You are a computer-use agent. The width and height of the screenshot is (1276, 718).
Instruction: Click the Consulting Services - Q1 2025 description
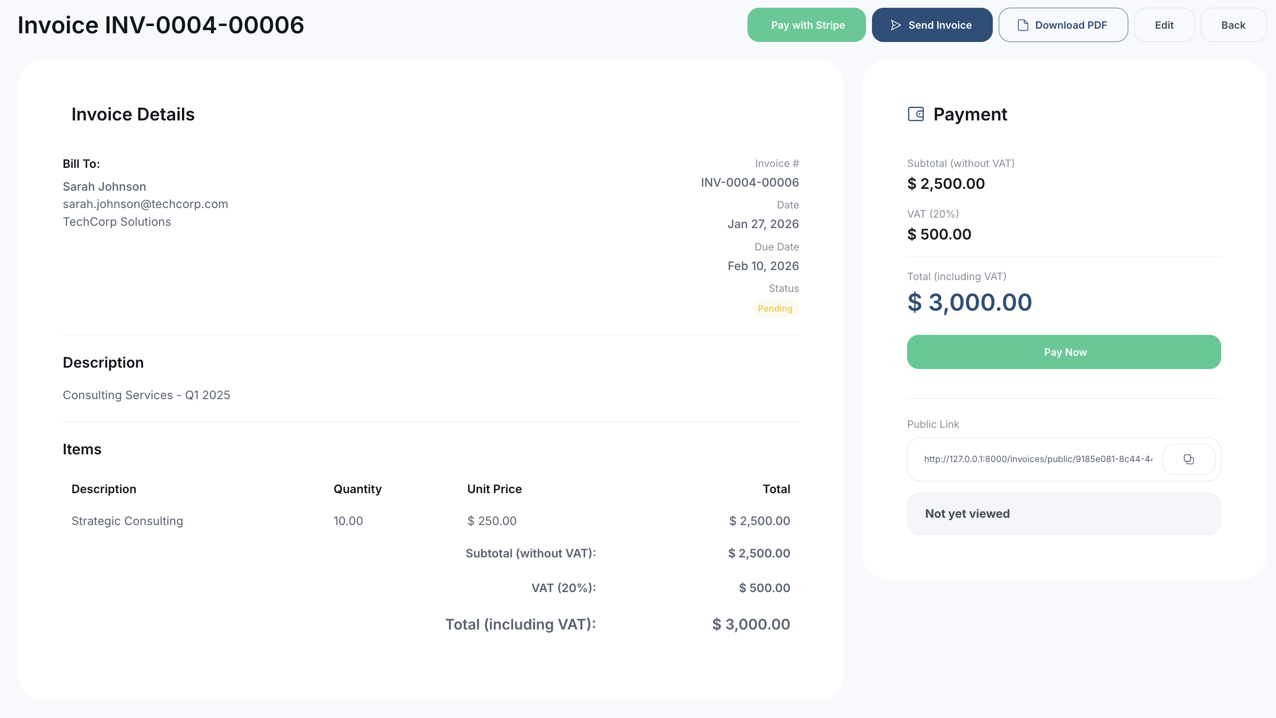tap(146, 395)
